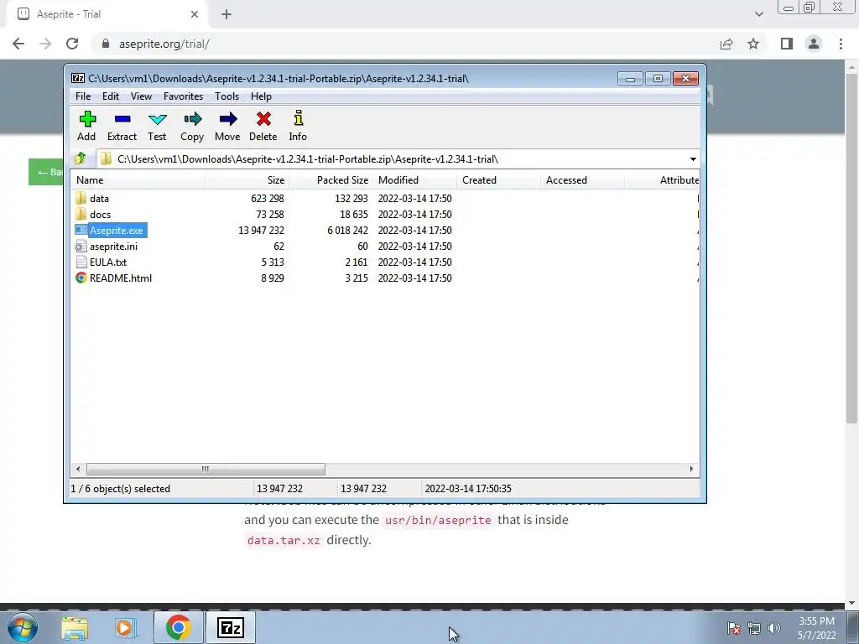
Task: Open the Edit menu
Action: [x=111, y=96]
